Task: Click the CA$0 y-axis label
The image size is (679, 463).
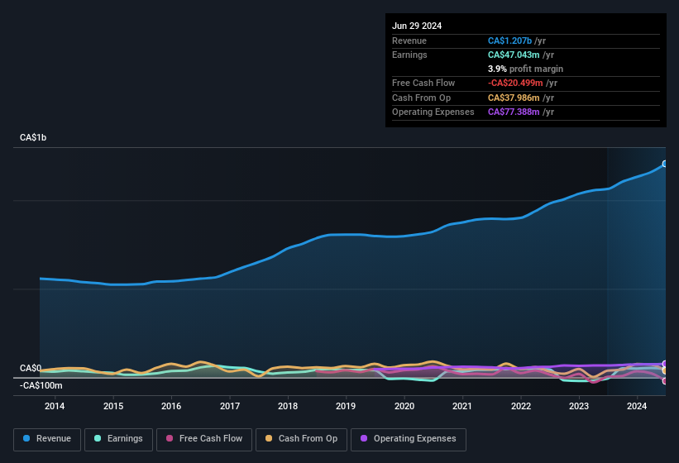Action: pyautogui.click(x=31, y=368)
